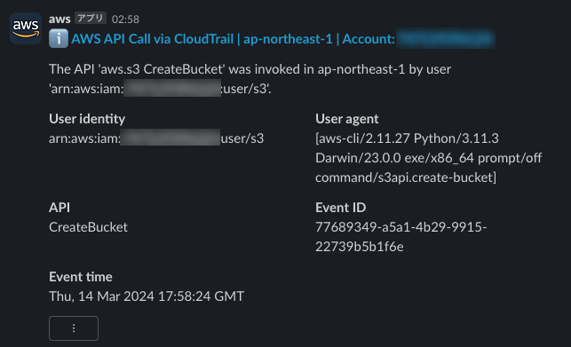
Task: Click the Event time field label
Action: coord(81,277)
